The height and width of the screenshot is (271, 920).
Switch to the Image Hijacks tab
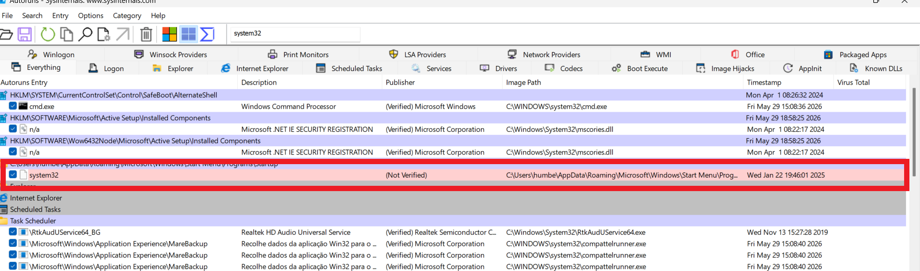pyautogui.click(x=726, y=68)
